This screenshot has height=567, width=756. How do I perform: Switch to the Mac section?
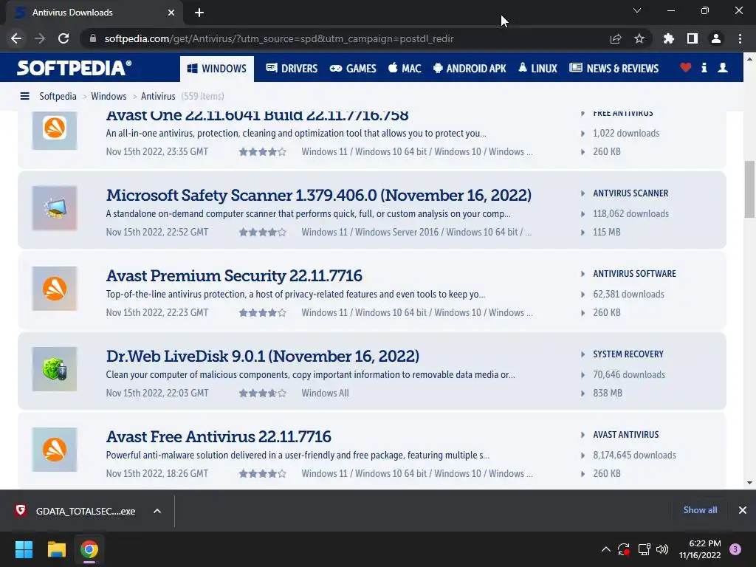point(405,69)
